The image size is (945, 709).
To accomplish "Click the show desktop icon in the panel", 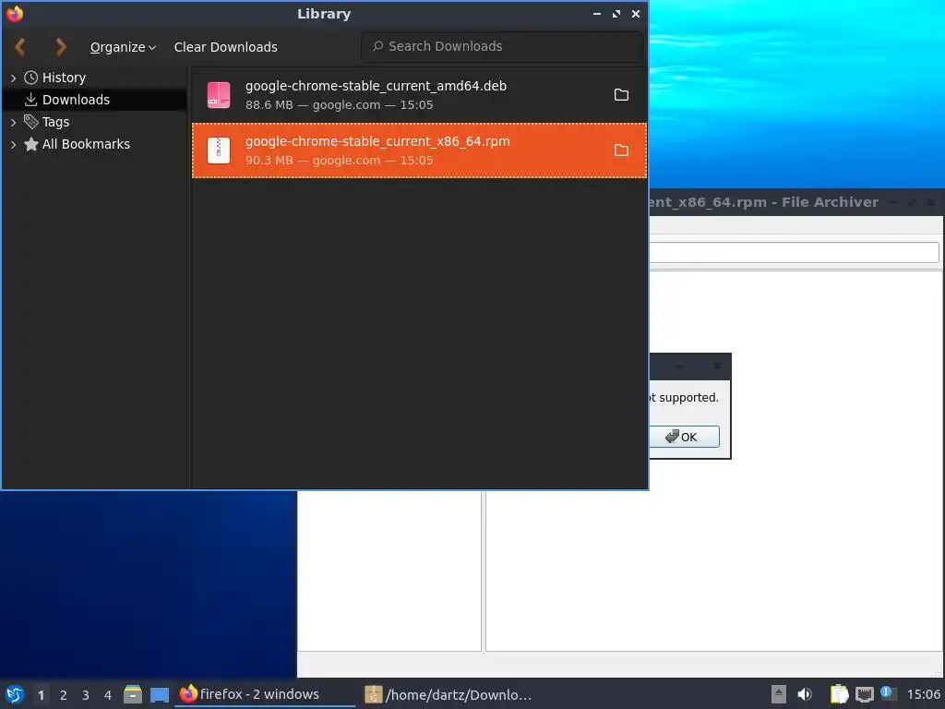I will pos(160,694).
